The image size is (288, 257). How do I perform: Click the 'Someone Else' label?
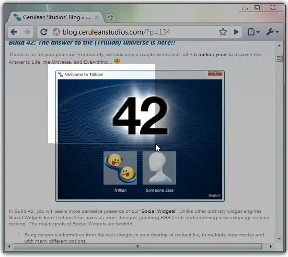(x=160, y=190)
